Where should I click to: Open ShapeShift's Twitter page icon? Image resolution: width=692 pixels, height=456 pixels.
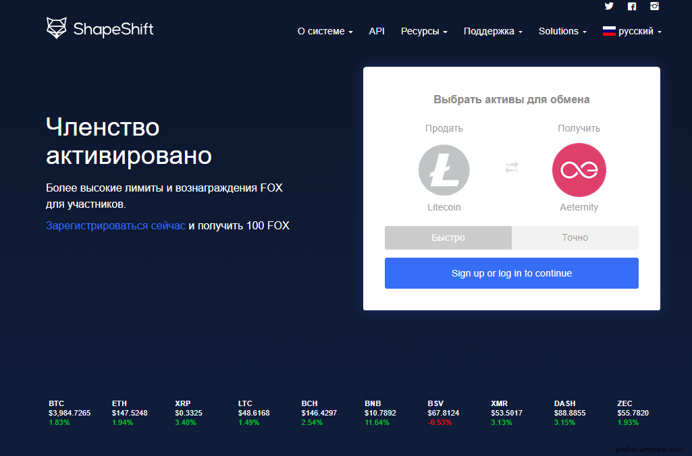(609, 6)
